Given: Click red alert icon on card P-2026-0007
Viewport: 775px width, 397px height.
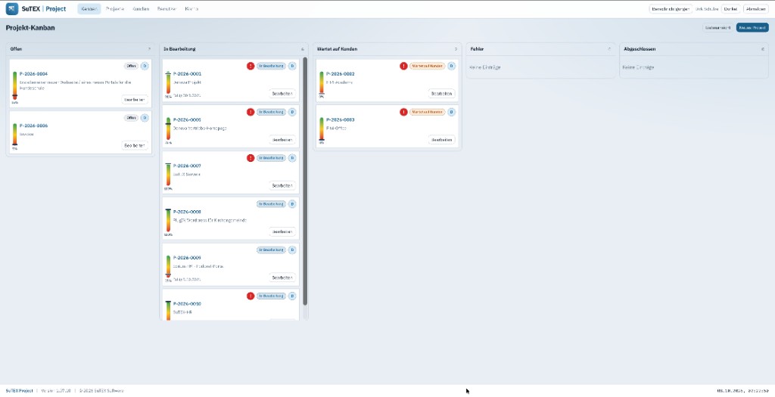Looking at the screenshot, I should [251, 158].
